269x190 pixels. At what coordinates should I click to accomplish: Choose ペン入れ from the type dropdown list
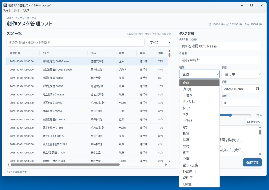click(x=199, y=102)
